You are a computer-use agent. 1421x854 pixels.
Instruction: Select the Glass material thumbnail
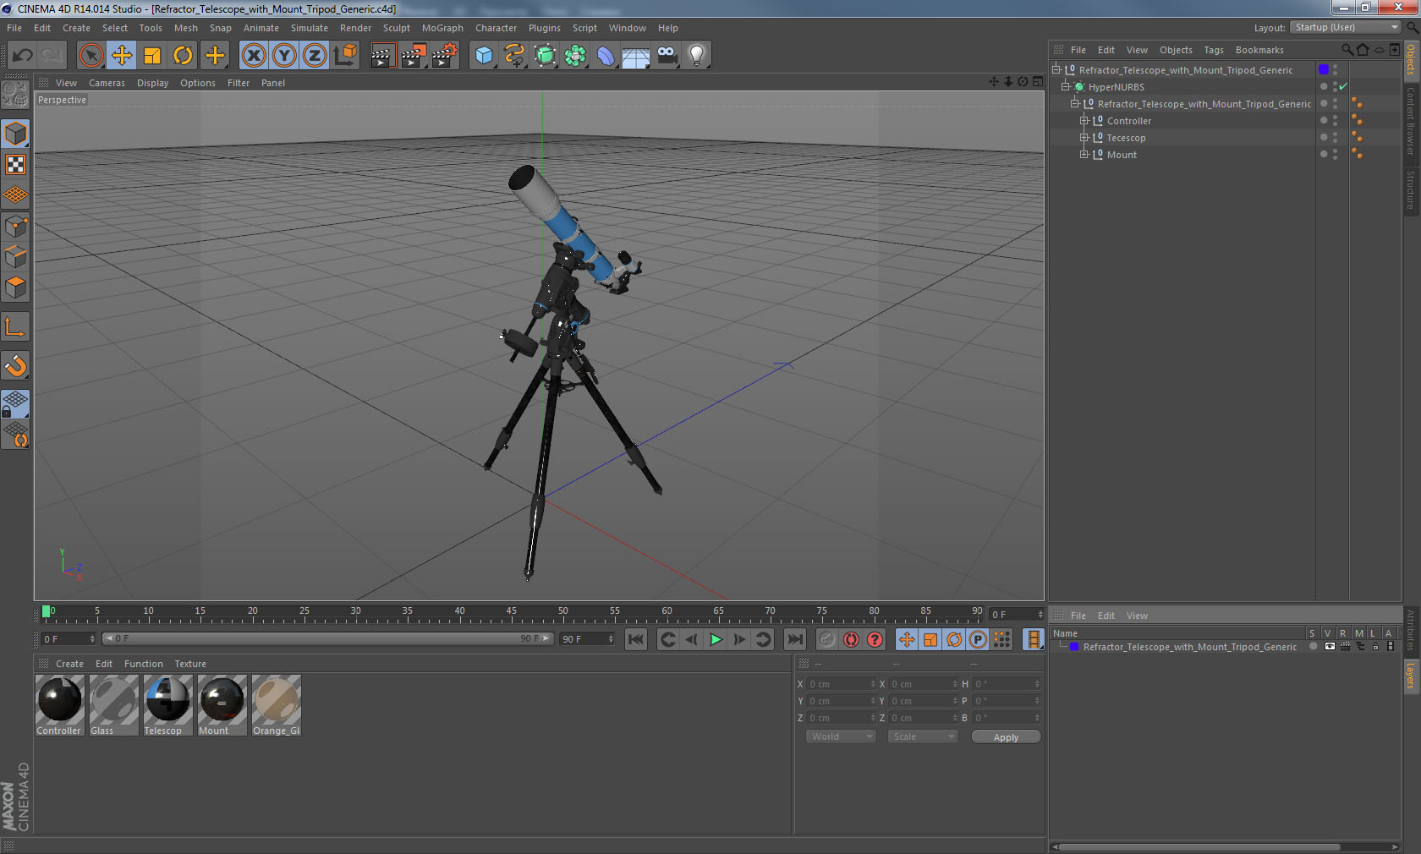(114, 705)
